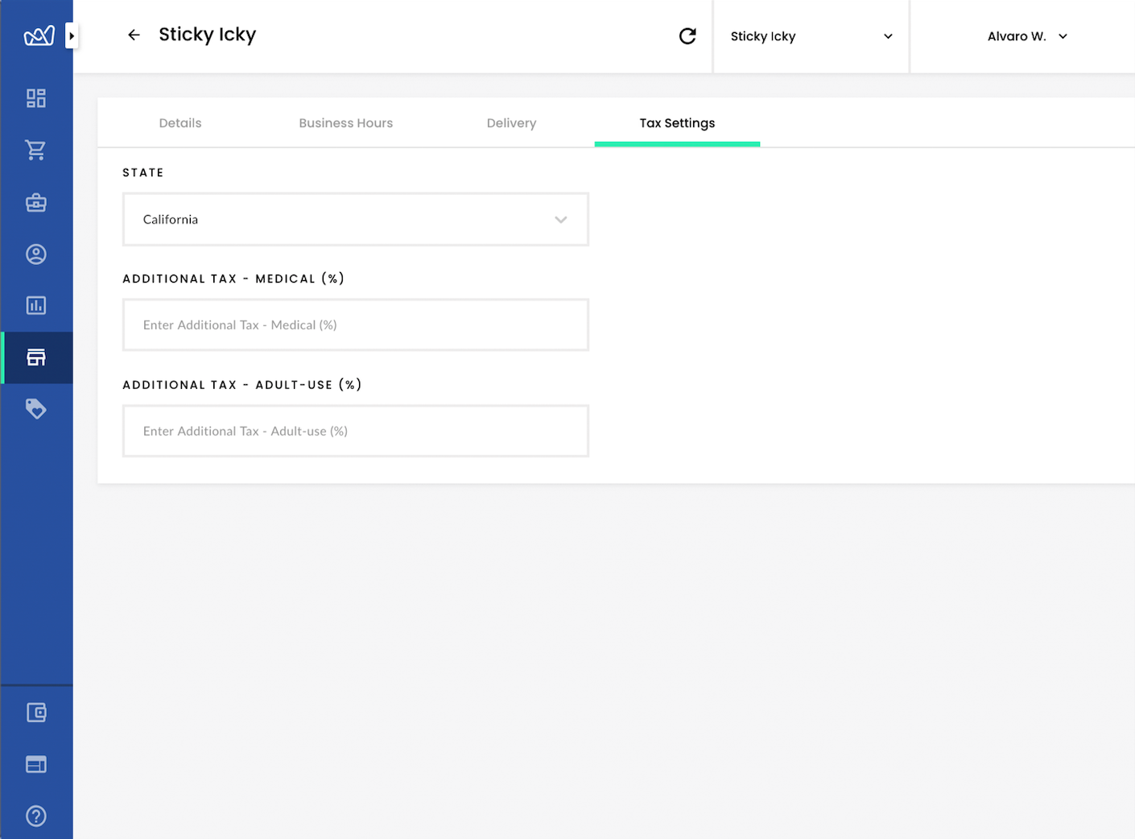Open the dashboard grid icon in sidebar

tap(36, 98)
